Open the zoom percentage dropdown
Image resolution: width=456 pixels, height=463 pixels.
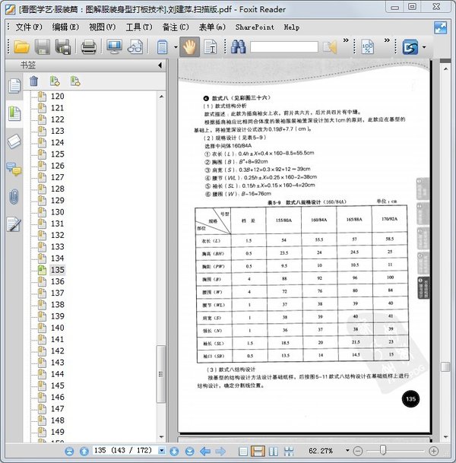346,451
